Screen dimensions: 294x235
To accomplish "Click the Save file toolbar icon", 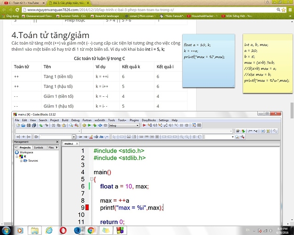I will coord(29,125).
